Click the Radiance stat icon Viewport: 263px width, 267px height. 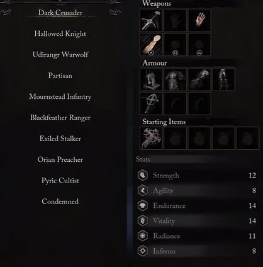click(x=143, y=236)
